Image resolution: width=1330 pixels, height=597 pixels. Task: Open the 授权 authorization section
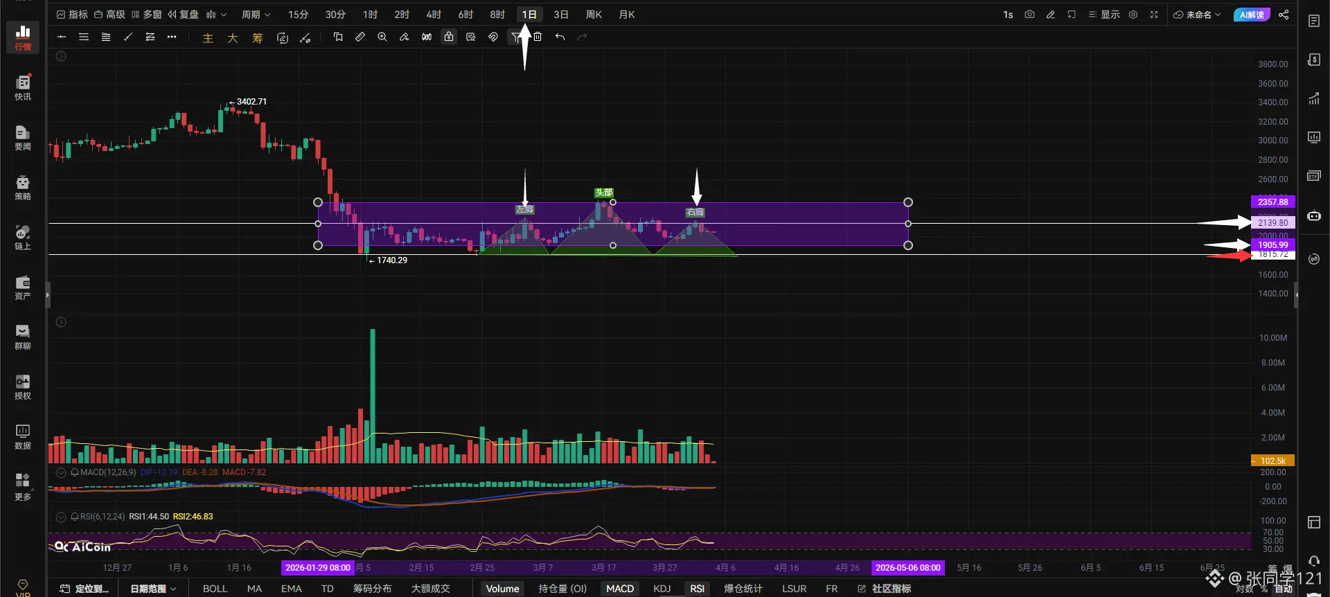[x=23, y=386]
